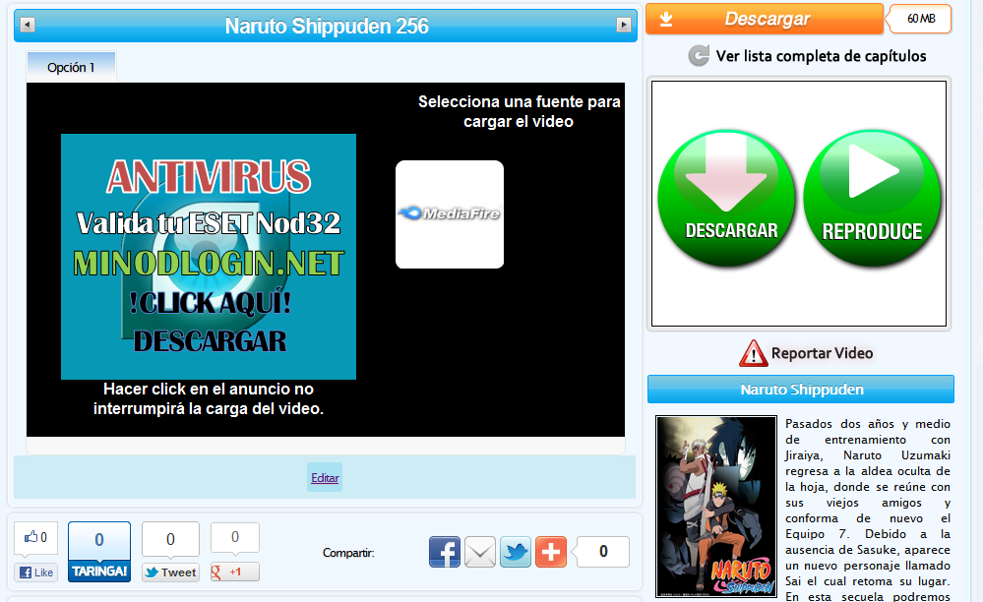This screenshot has width=983, height=602.
Task: Click the Reportar Video link
Action: tap(822, 353)
